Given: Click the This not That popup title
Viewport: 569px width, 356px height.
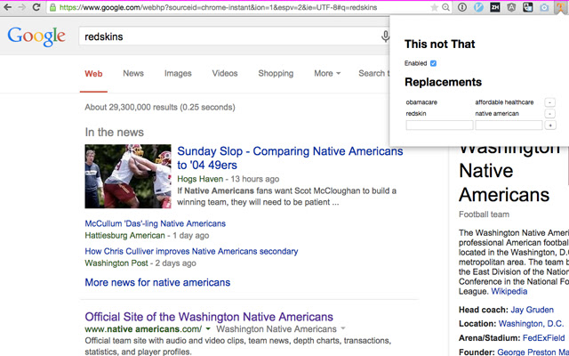Looking at the screenshot, I should pyautogui.click(x=439, y=44).
